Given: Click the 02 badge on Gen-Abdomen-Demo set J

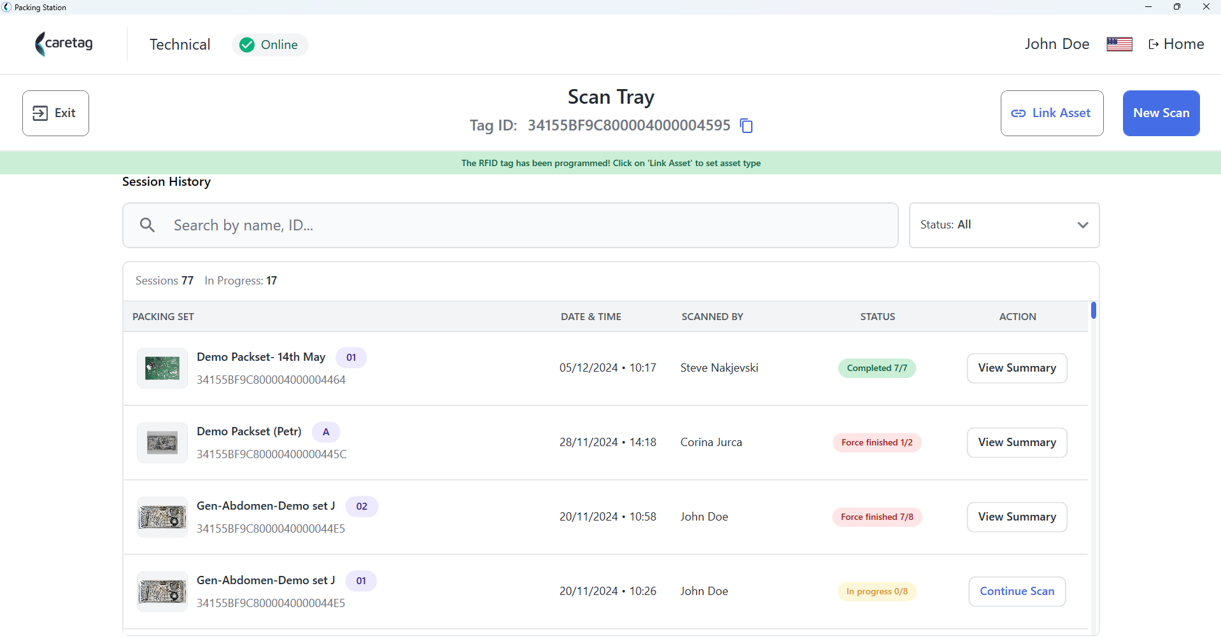Looking at the screenshot, I should [362, 507].
